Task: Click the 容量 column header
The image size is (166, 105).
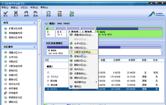Action: pyautogui.click(x=102, y=60)
